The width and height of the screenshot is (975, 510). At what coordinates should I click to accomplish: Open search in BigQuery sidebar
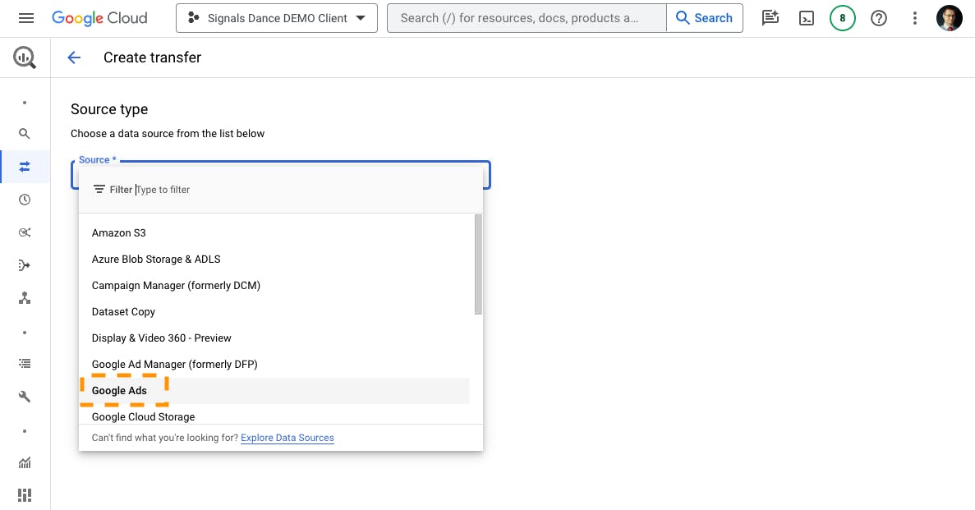25,134
